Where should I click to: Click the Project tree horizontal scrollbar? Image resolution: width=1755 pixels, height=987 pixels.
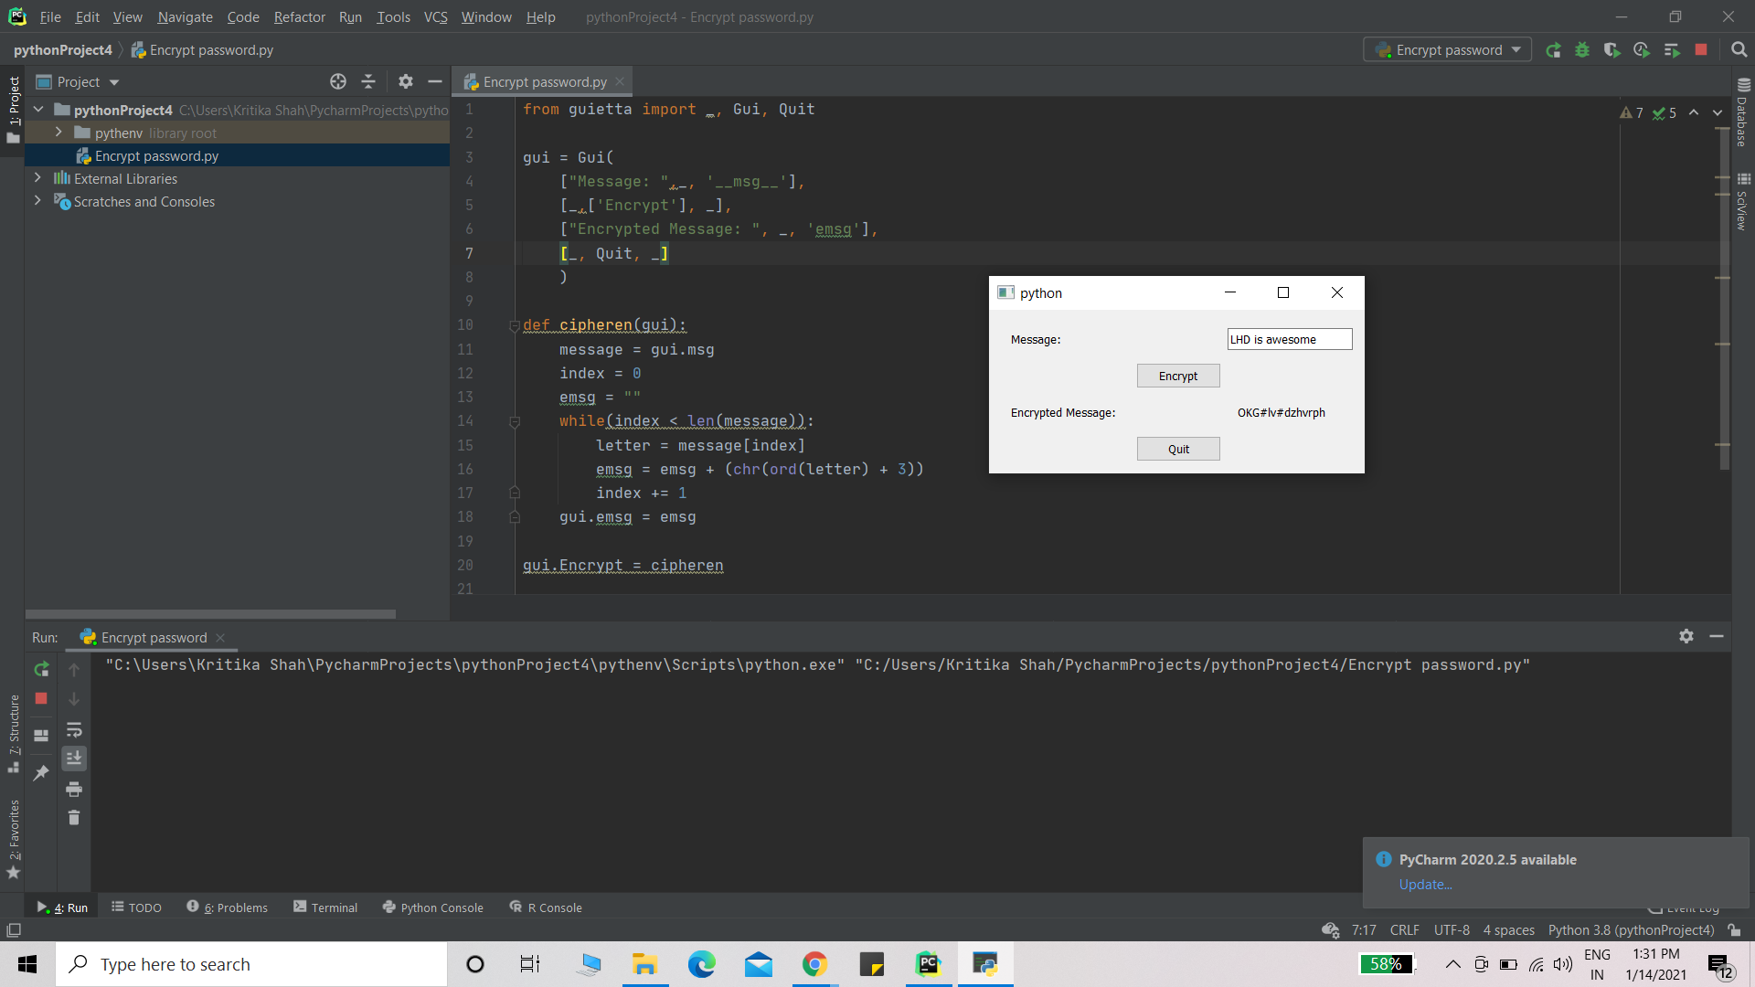coord(210,614)
